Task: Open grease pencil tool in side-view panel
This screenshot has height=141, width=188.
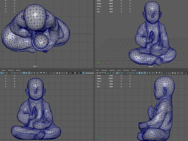Action: click(x=113, y=73)
